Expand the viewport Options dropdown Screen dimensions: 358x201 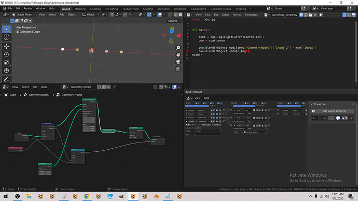174,21
